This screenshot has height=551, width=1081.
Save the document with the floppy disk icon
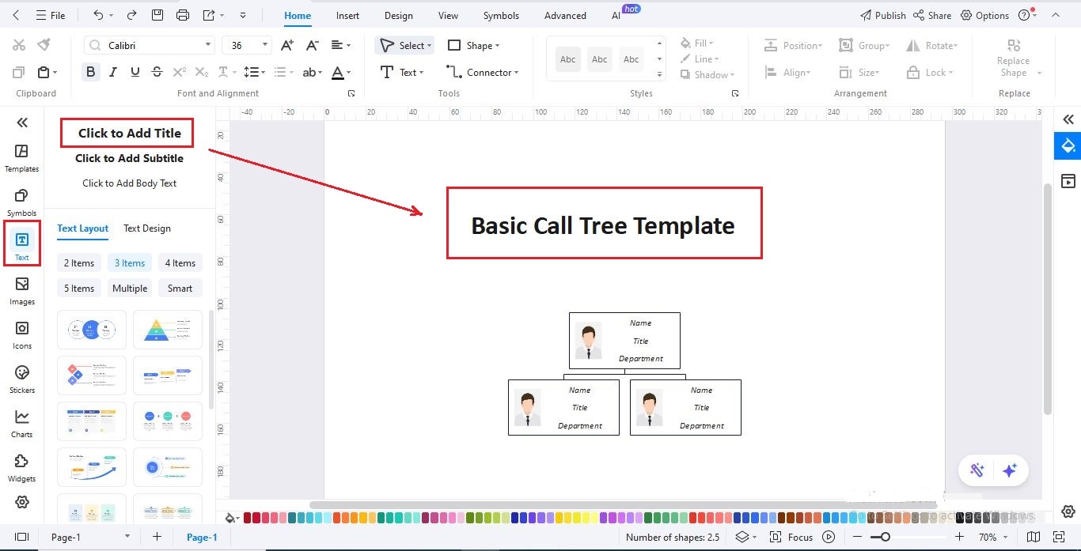coord(157,15)
